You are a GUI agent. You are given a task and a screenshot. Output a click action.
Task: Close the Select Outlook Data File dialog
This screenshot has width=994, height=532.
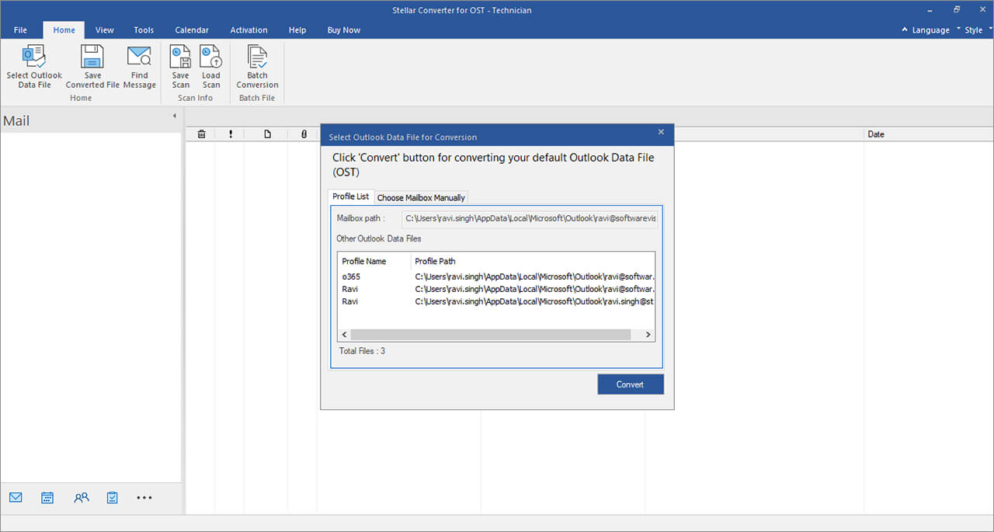(x=661, y=132)
